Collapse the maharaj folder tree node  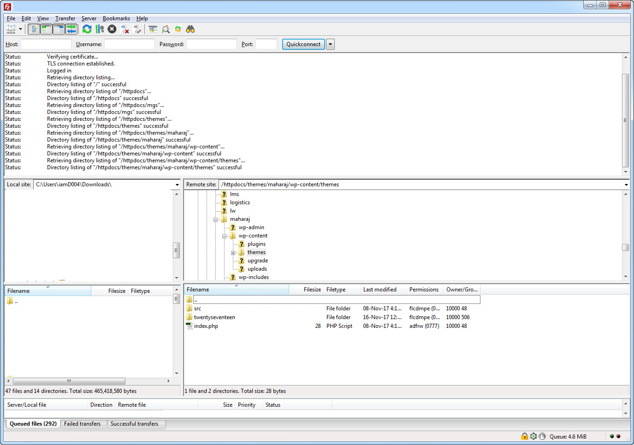(215, 220)
